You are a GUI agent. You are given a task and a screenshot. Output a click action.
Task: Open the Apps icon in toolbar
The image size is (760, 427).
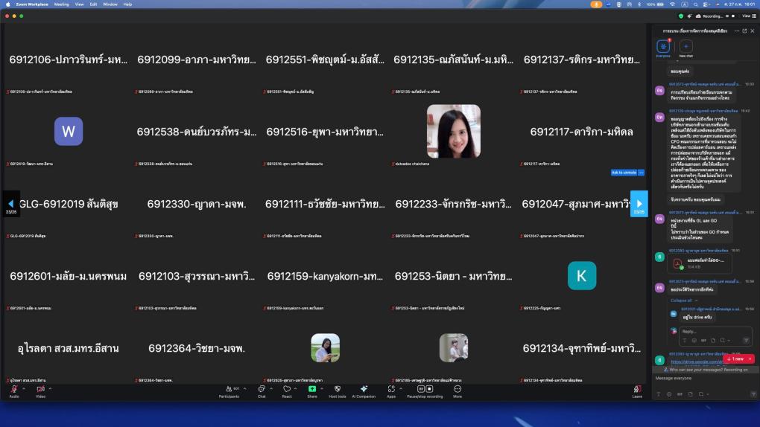click(391, 389)
